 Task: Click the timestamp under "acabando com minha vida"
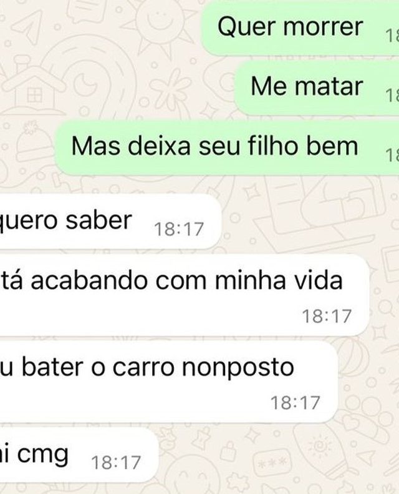pyautogui.click(x=327, y=316)
